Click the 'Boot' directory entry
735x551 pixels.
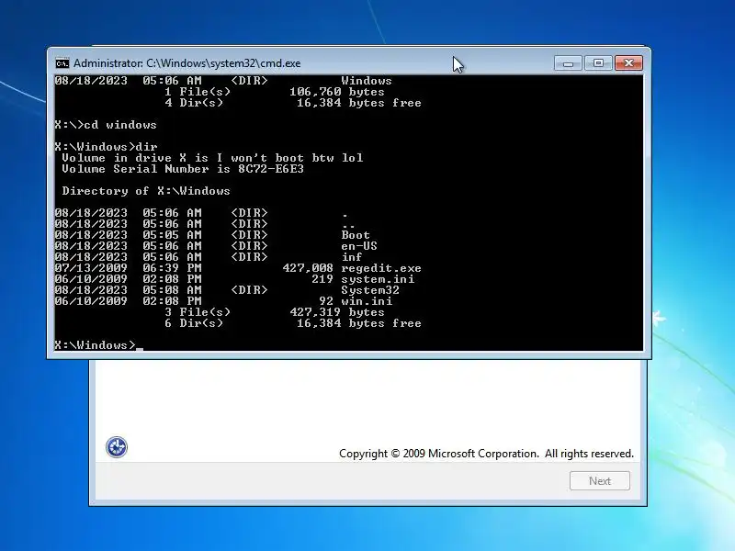356,235
